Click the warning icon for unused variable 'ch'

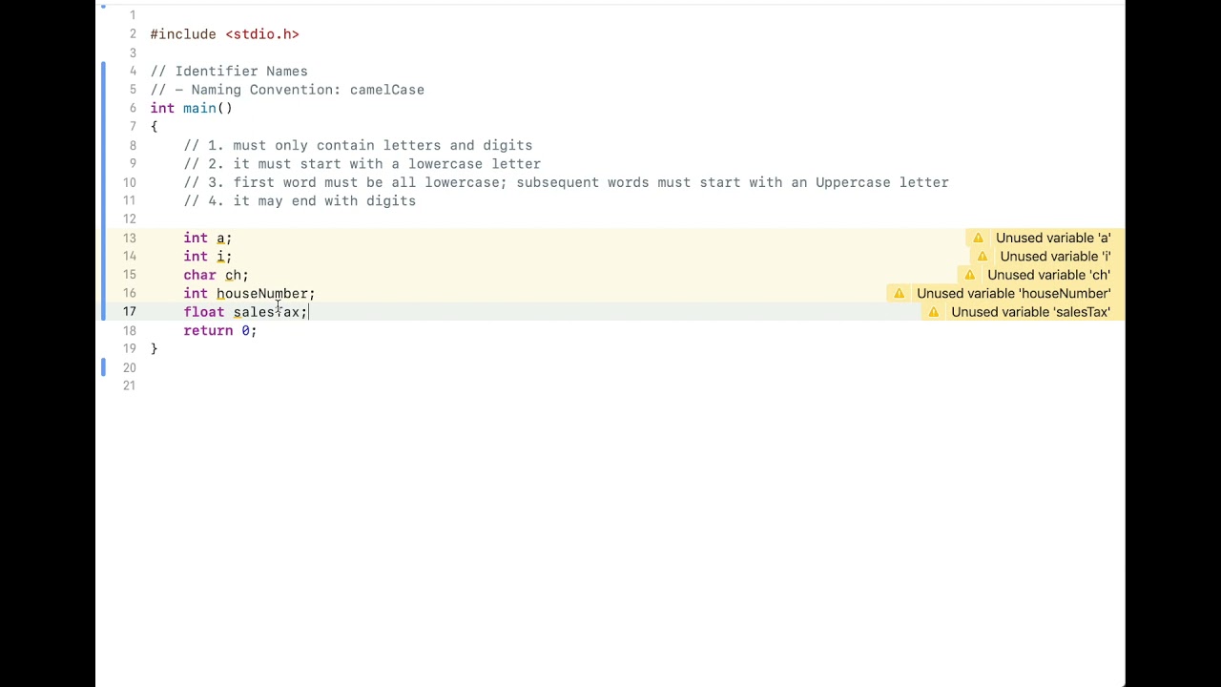coord(969,275)
